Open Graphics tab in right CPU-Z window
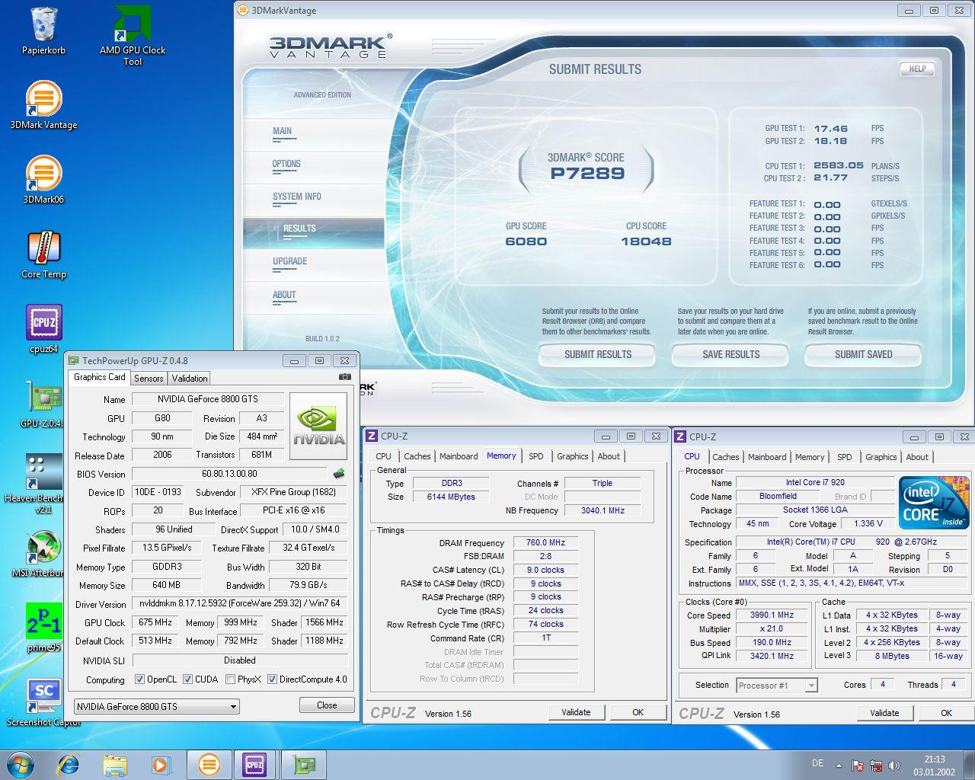Image resolution: width=975 pixels, height=780 pixels. [881, 457]
